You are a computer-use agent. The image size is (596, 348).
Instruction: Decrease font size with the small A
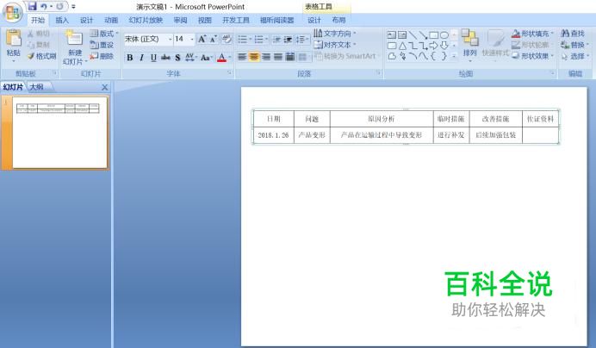[214, 39]
